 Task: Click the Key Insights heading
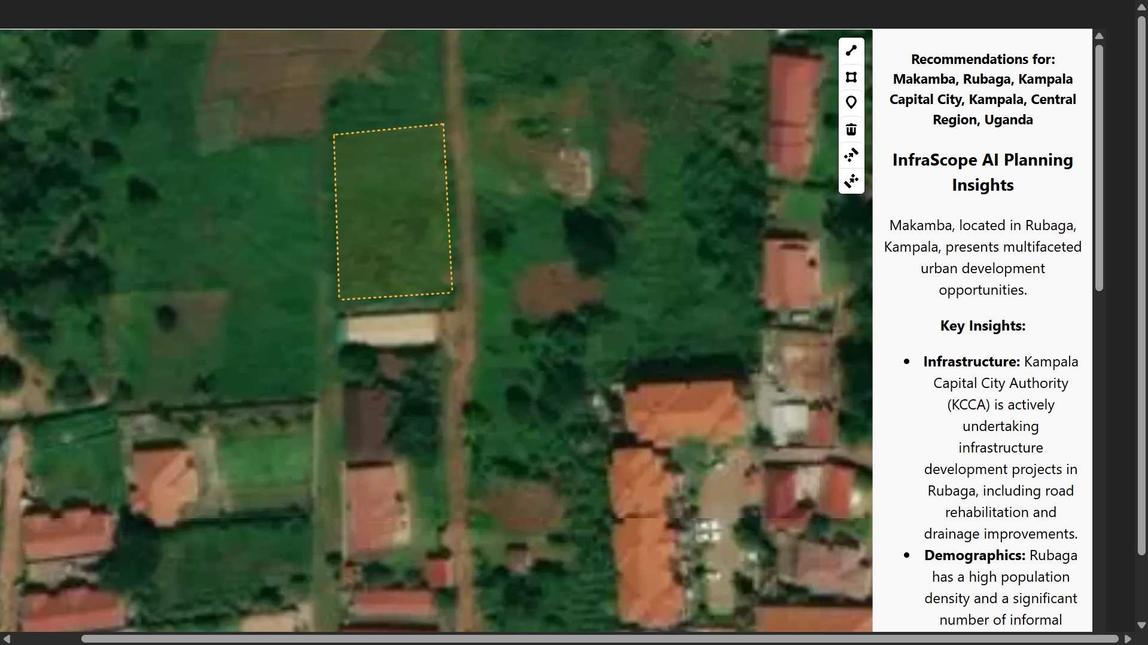coord(982,326)
